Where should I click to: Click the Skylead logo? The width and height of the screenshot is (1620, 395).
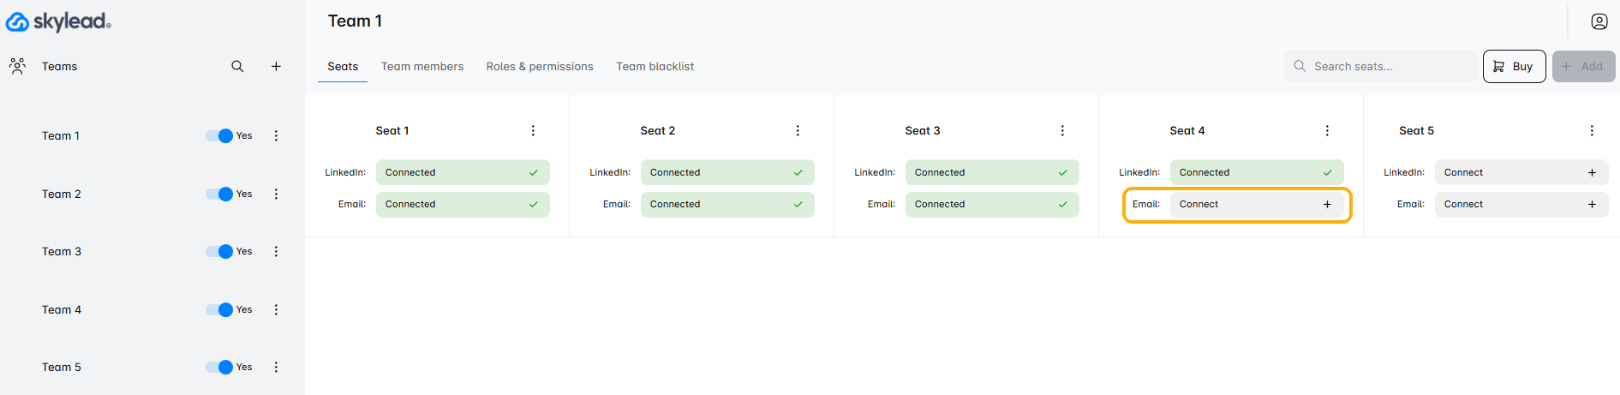coord(58,21)
